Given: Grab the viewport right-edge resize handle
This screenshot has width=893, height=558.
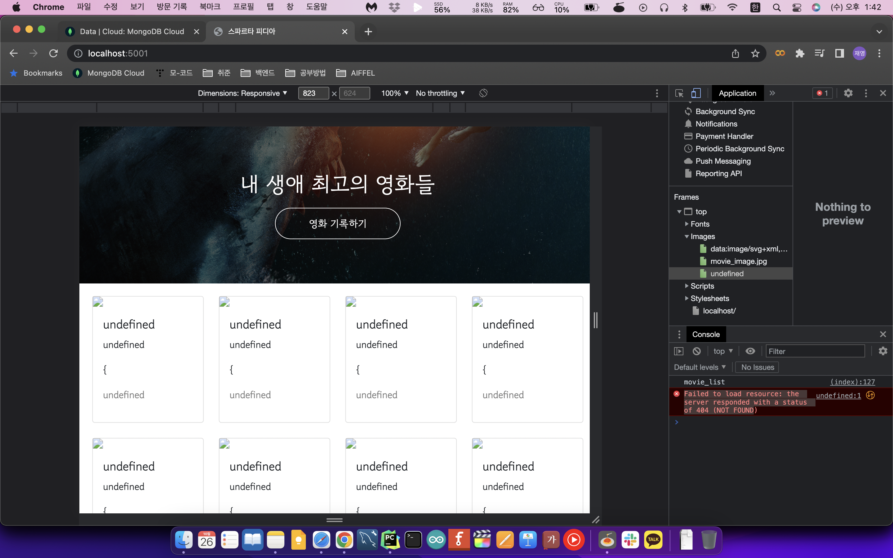Looking at the screenshot, I should tap(595, 320).
